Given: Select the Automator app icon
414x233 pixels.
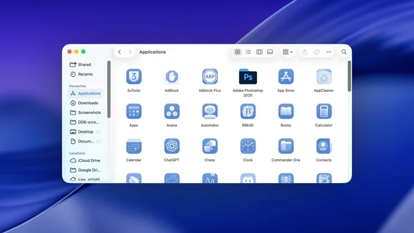Looking at the screenshot, I should point(210,111).
